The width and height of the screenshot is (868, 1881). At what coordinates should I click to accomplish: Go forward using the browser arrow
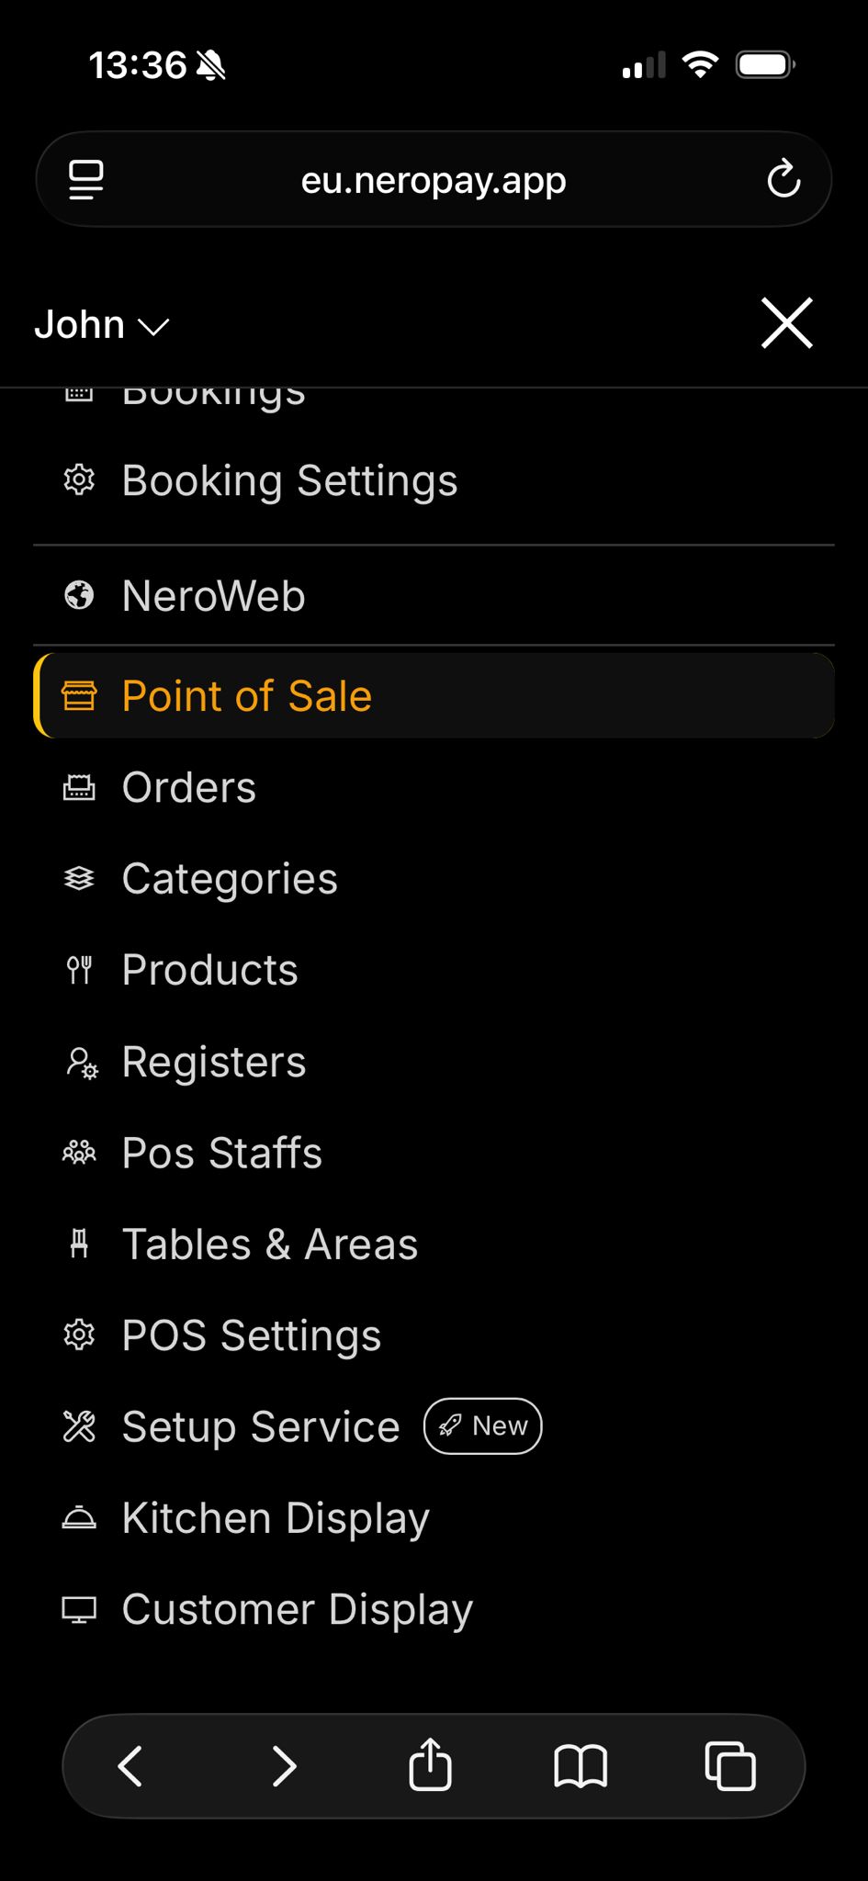[284, 1765]
